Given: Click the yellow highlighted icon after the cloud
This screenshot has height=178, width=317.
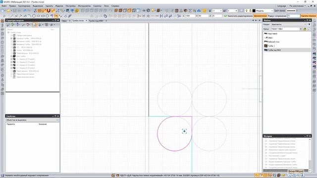Looking at the screenshot, I should tap(205, 10).
